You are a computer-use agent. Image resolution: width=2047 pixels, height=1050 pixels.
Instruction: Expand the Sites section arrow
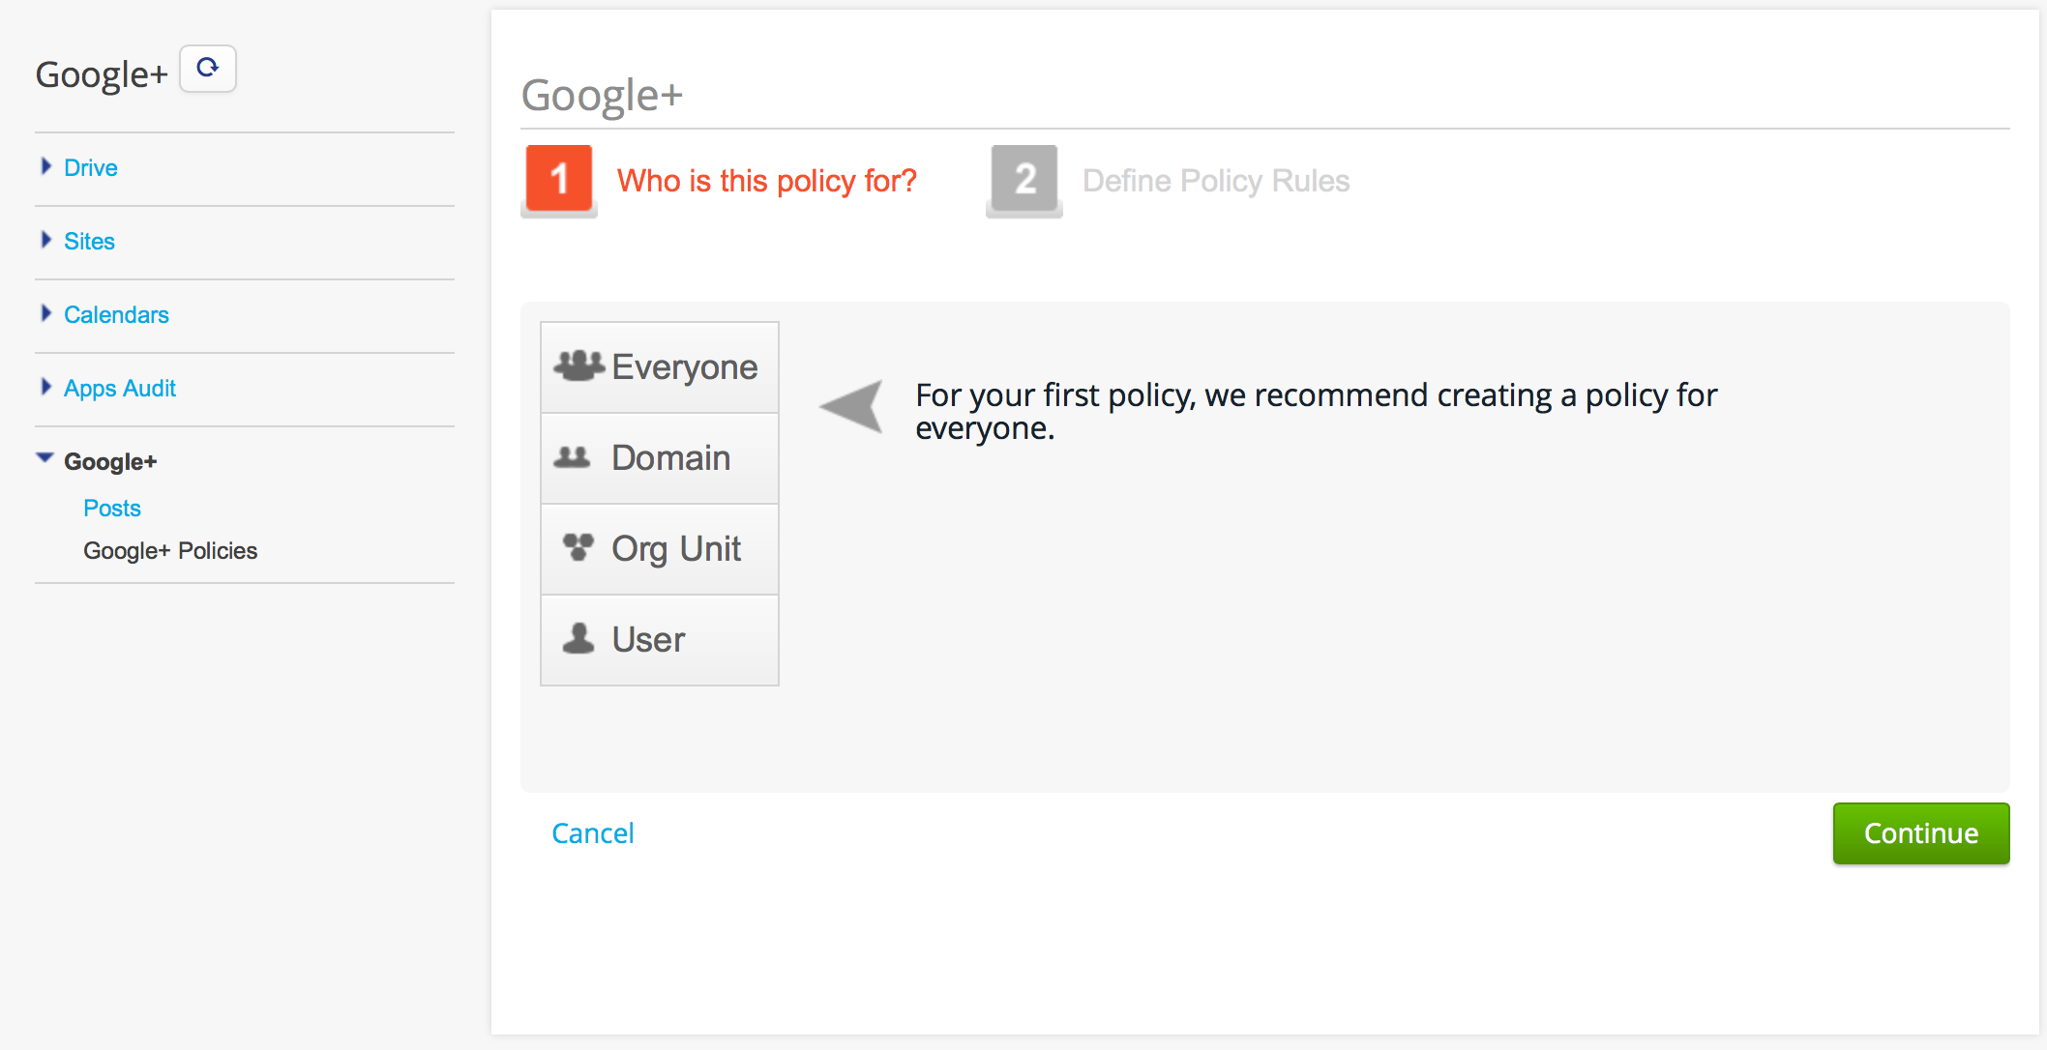coord(45,240)
